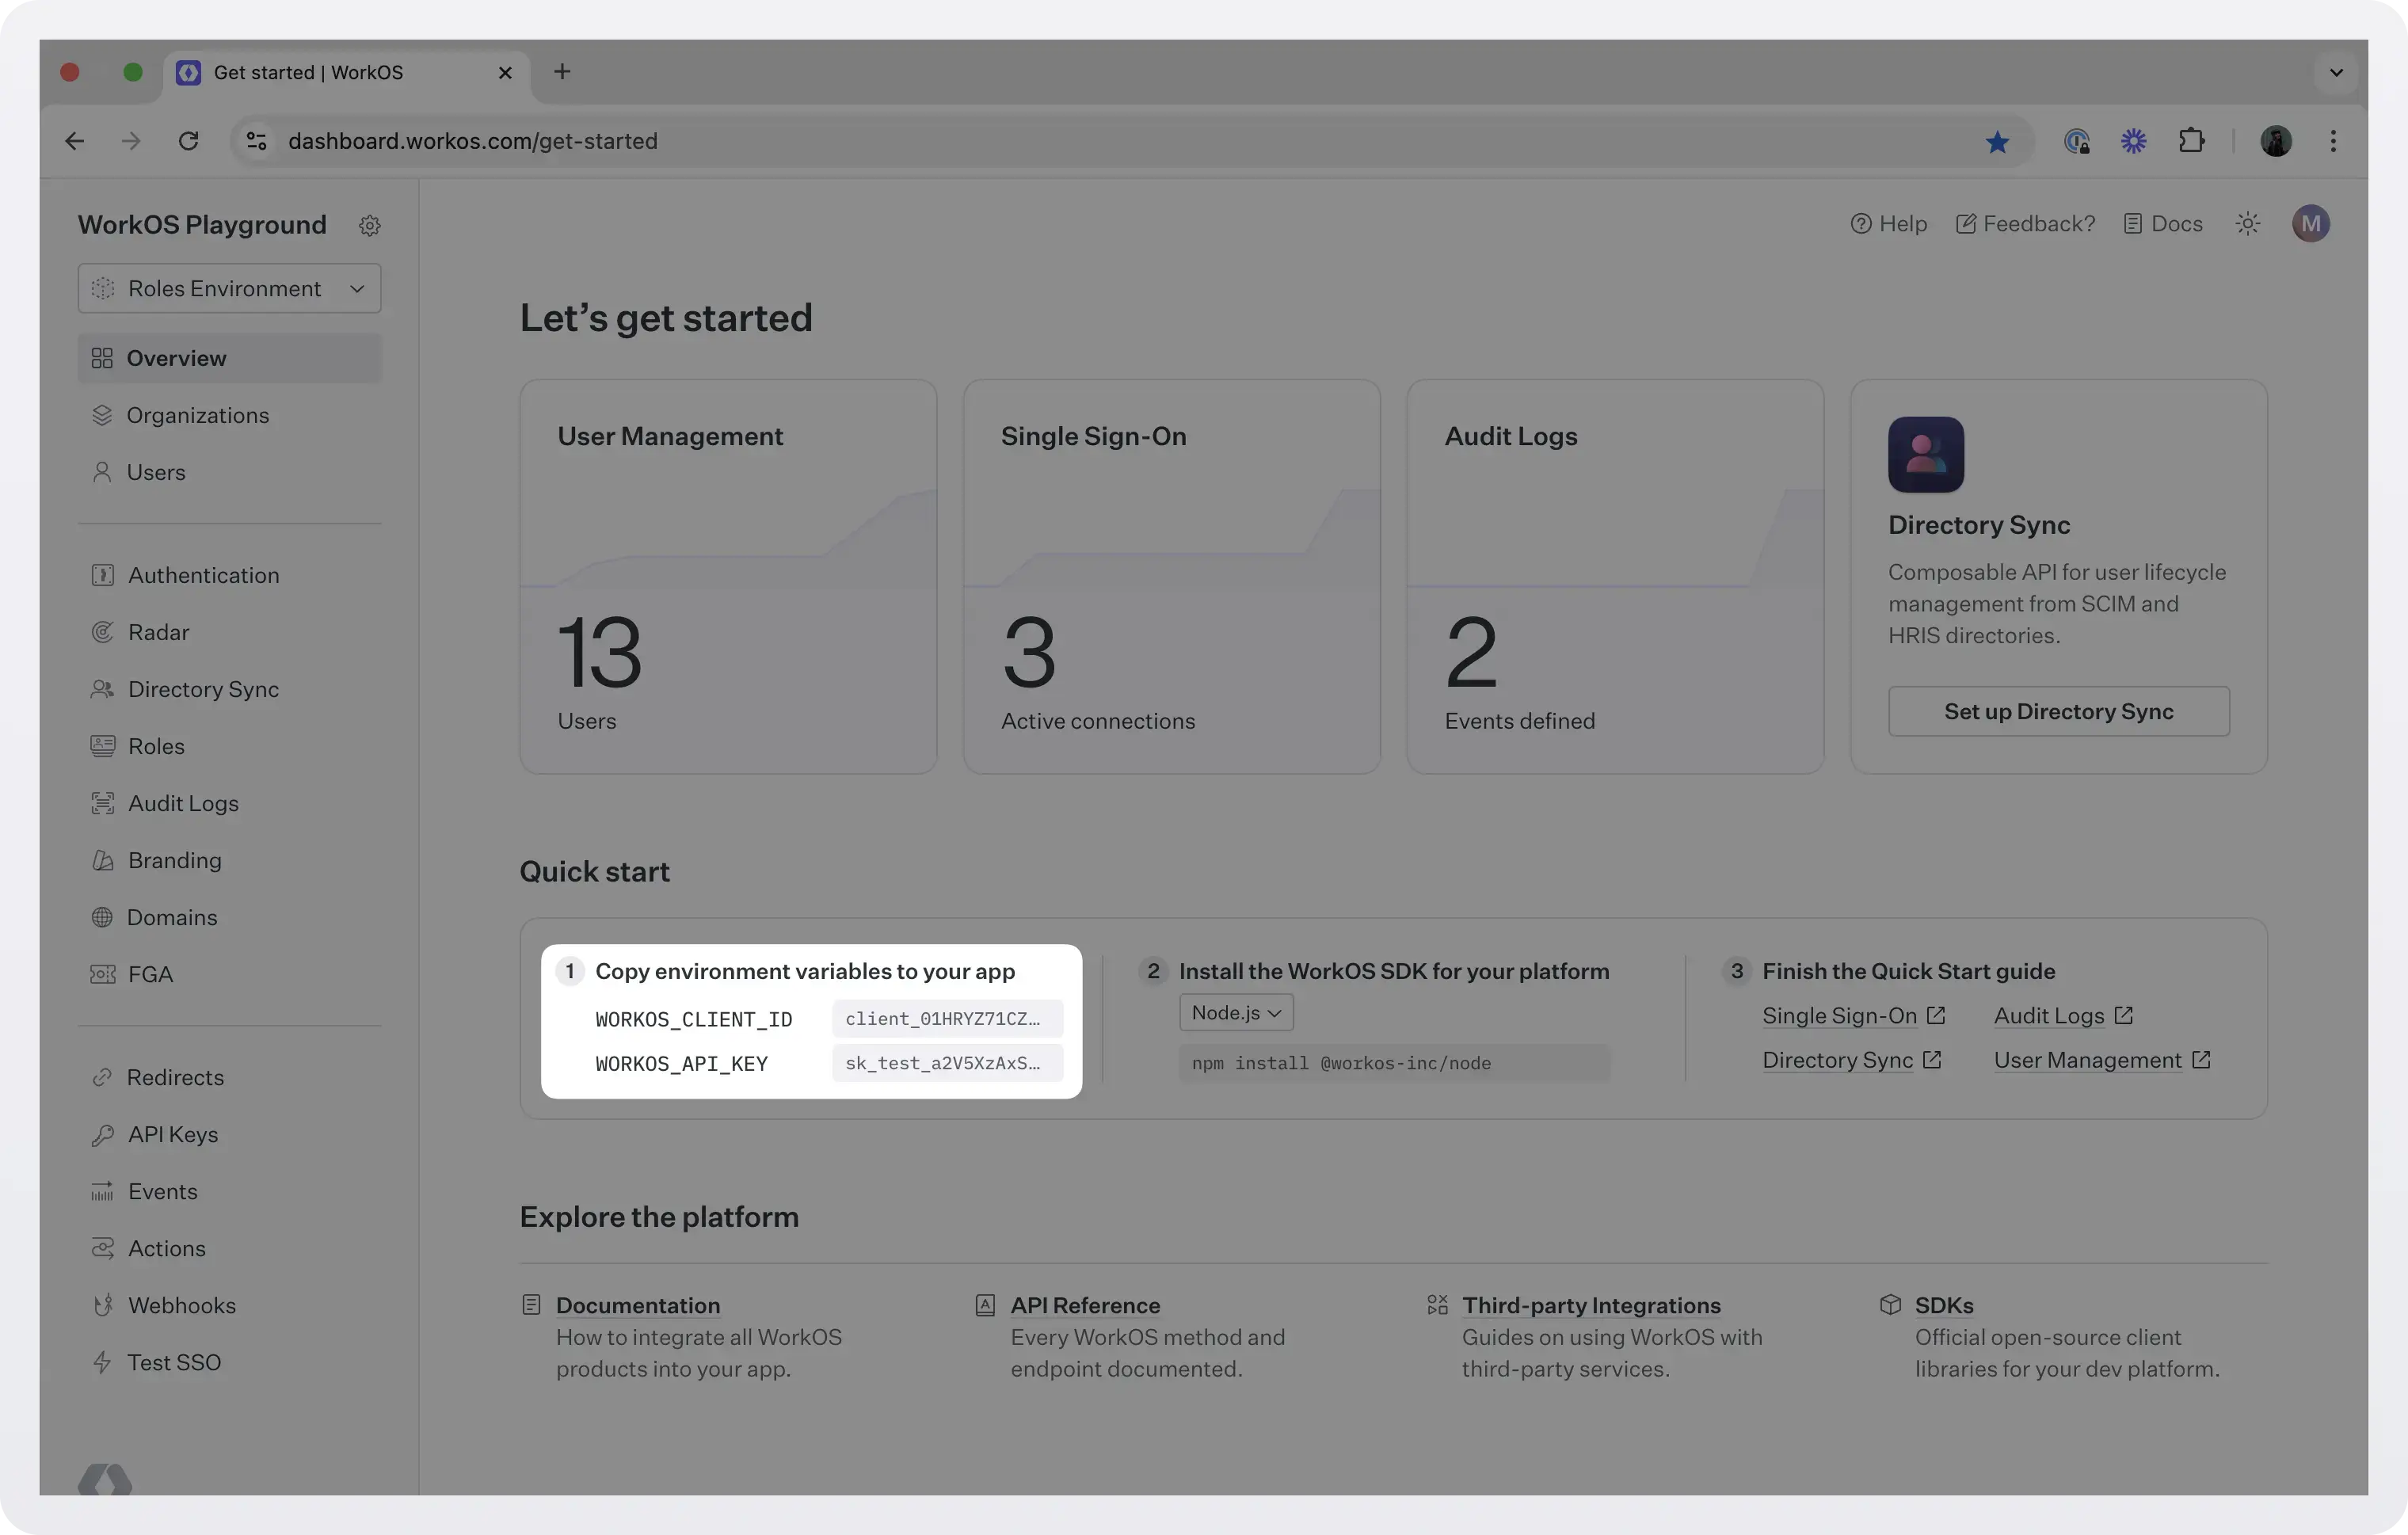The image size is (2408, 1535).
Task: Open Audit Logs quick start guide
Action: click(2063, 1016)
